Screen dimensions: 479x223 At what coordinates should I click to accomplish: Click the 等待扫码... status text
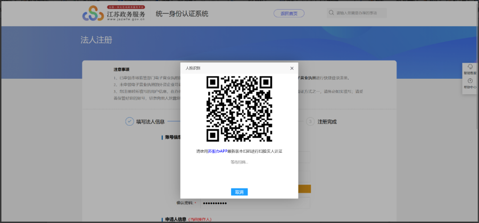[239, 162]
